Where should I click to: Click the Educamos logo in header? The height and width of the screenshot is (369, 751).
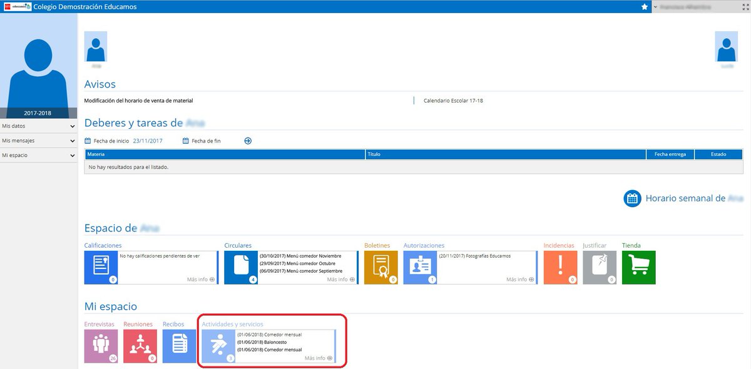pos(16,7)
